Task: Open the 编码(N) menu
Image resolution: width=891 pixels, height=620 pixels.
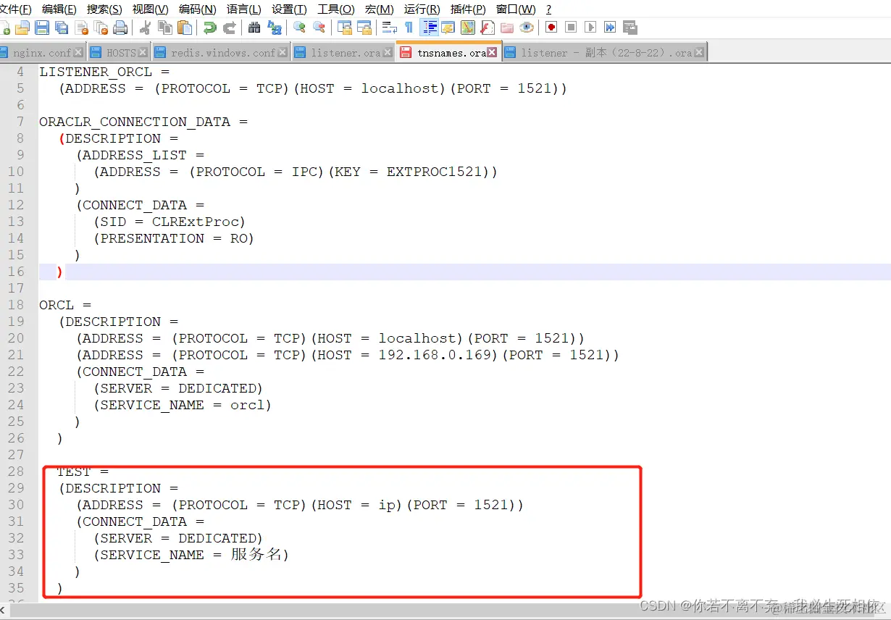Action: 197,9
